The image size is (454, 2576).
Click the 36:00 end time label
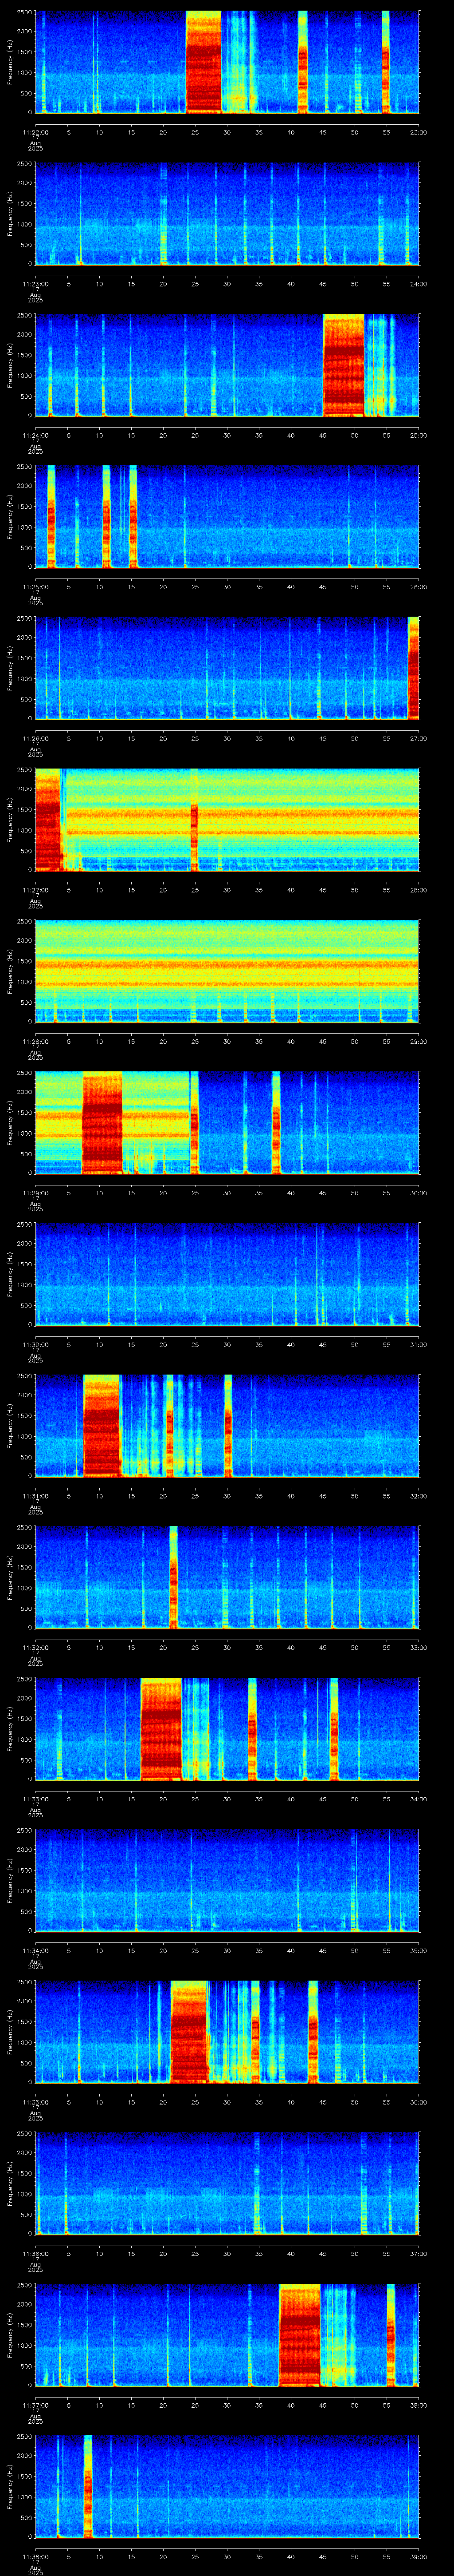coord(418,2102)
